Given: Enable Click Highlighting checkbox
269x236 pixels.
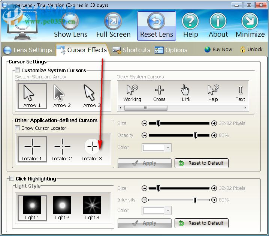Looking at the screenshot, I should (x=12, y=179).
